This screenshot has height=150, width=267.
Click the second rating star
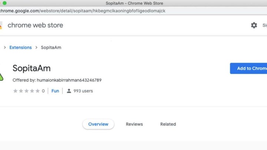(x=21, y=91)
